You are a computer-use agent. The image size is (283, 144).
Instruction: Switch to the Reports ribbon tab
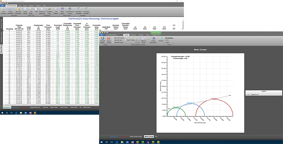coord(31,6)
